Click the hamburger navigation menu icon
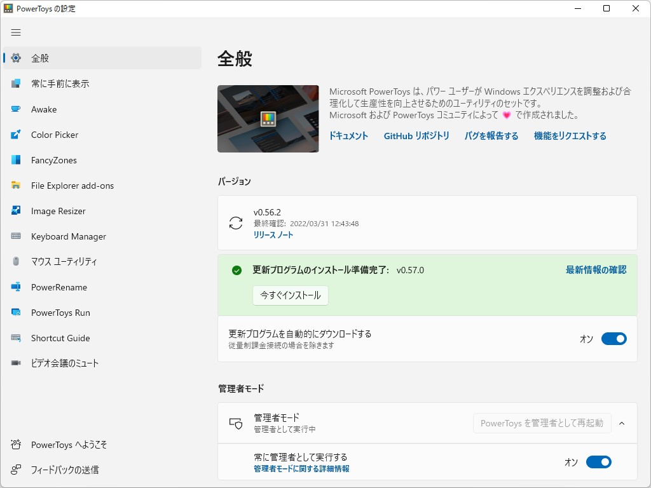651x488 pixels. pos(16,32)
